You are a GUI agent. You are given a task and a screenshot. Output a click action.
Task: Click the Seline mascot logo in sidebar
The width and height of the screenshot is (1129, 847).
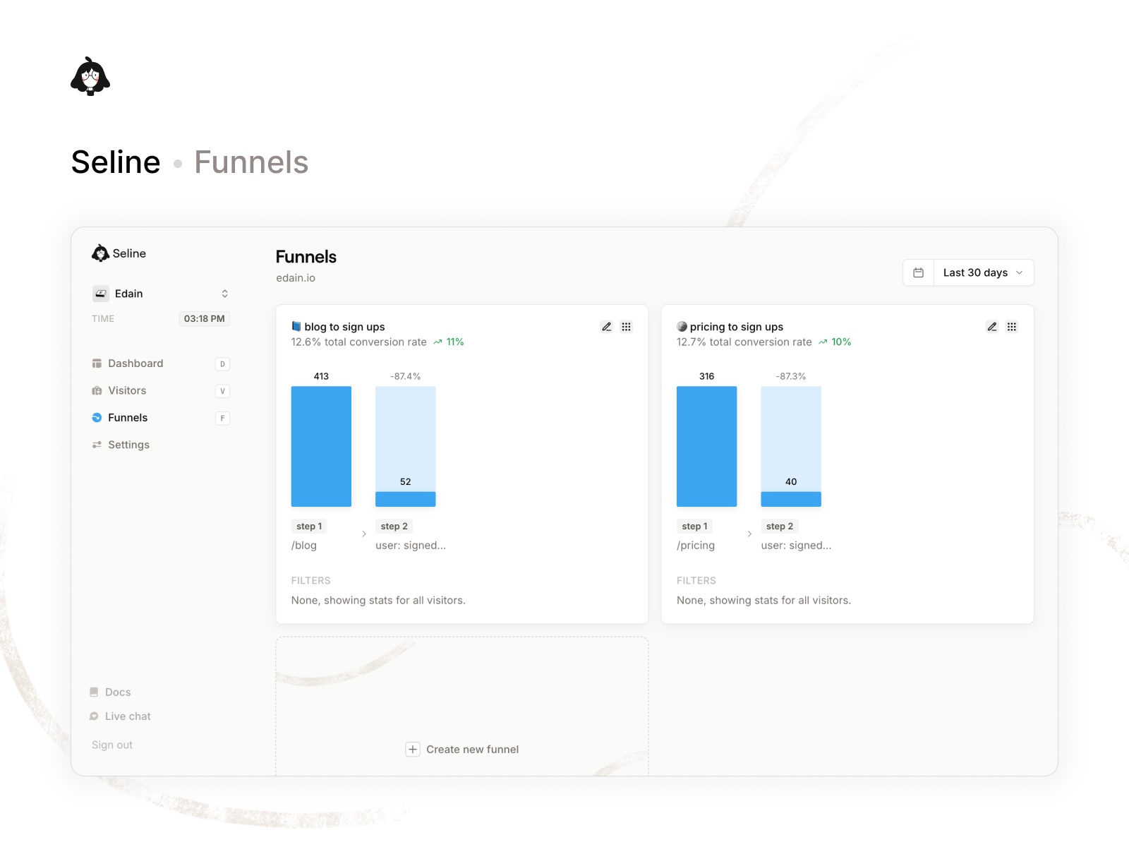[x=99, y=253]
